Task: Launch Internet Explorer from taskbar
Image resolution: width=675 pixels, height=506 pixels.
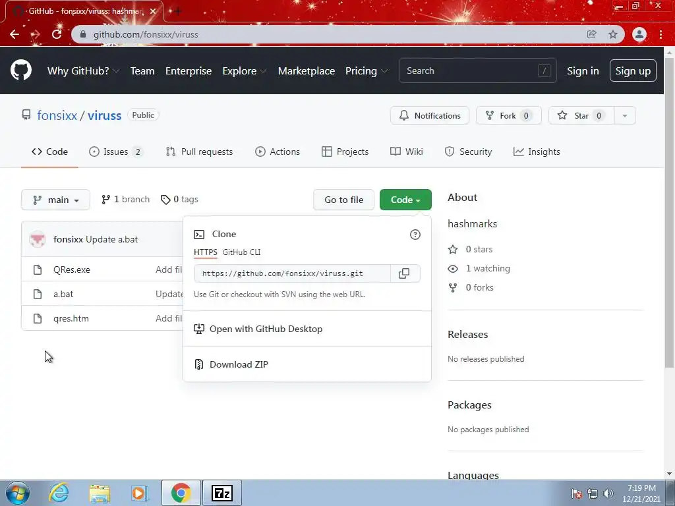Action: pyautogui.click(x=59, y=493)
